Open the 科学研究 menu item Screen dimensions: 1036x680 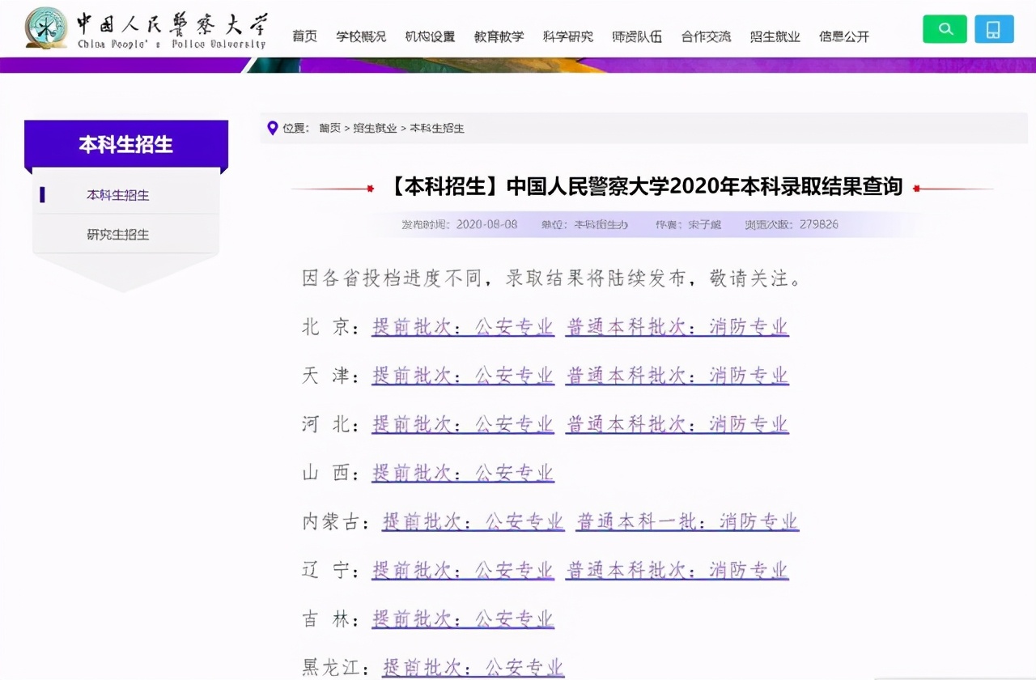point(567,36)
